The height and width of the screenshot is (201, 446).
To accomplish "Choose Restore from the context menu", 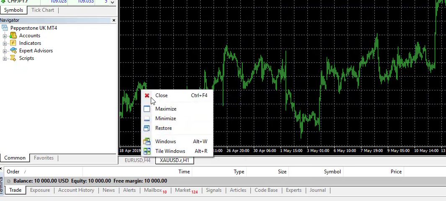I will click(177, 128).
